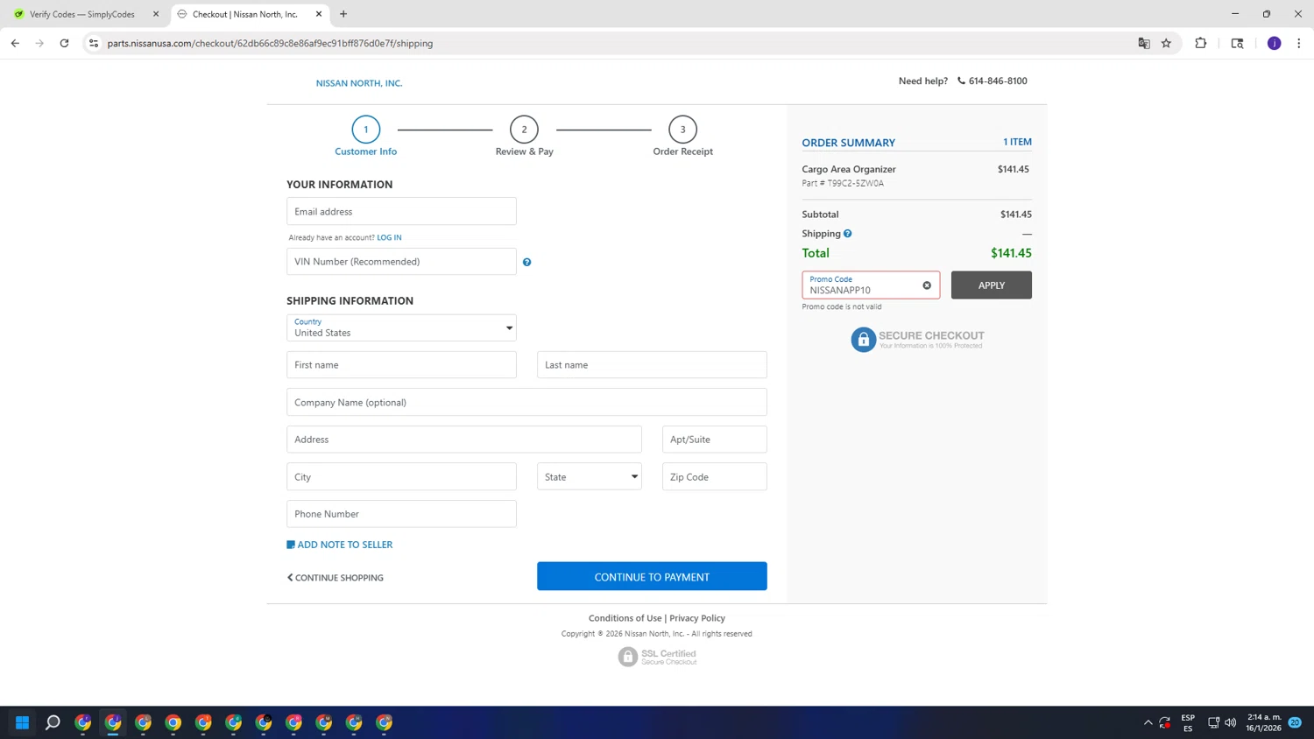Screen dimensions: 1314x739
Task: Select step 2 Review & Pay
Action: (x=524, y=136)
